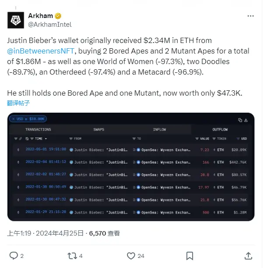This screenshot has height=268, width=268.
Task: Select the OUTFLOW tab
Action: 220,129
